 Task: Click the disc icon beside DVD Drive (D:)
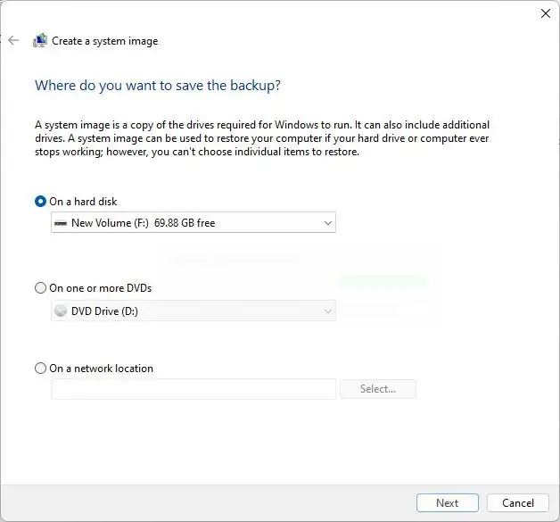click(x=61, y=311)
